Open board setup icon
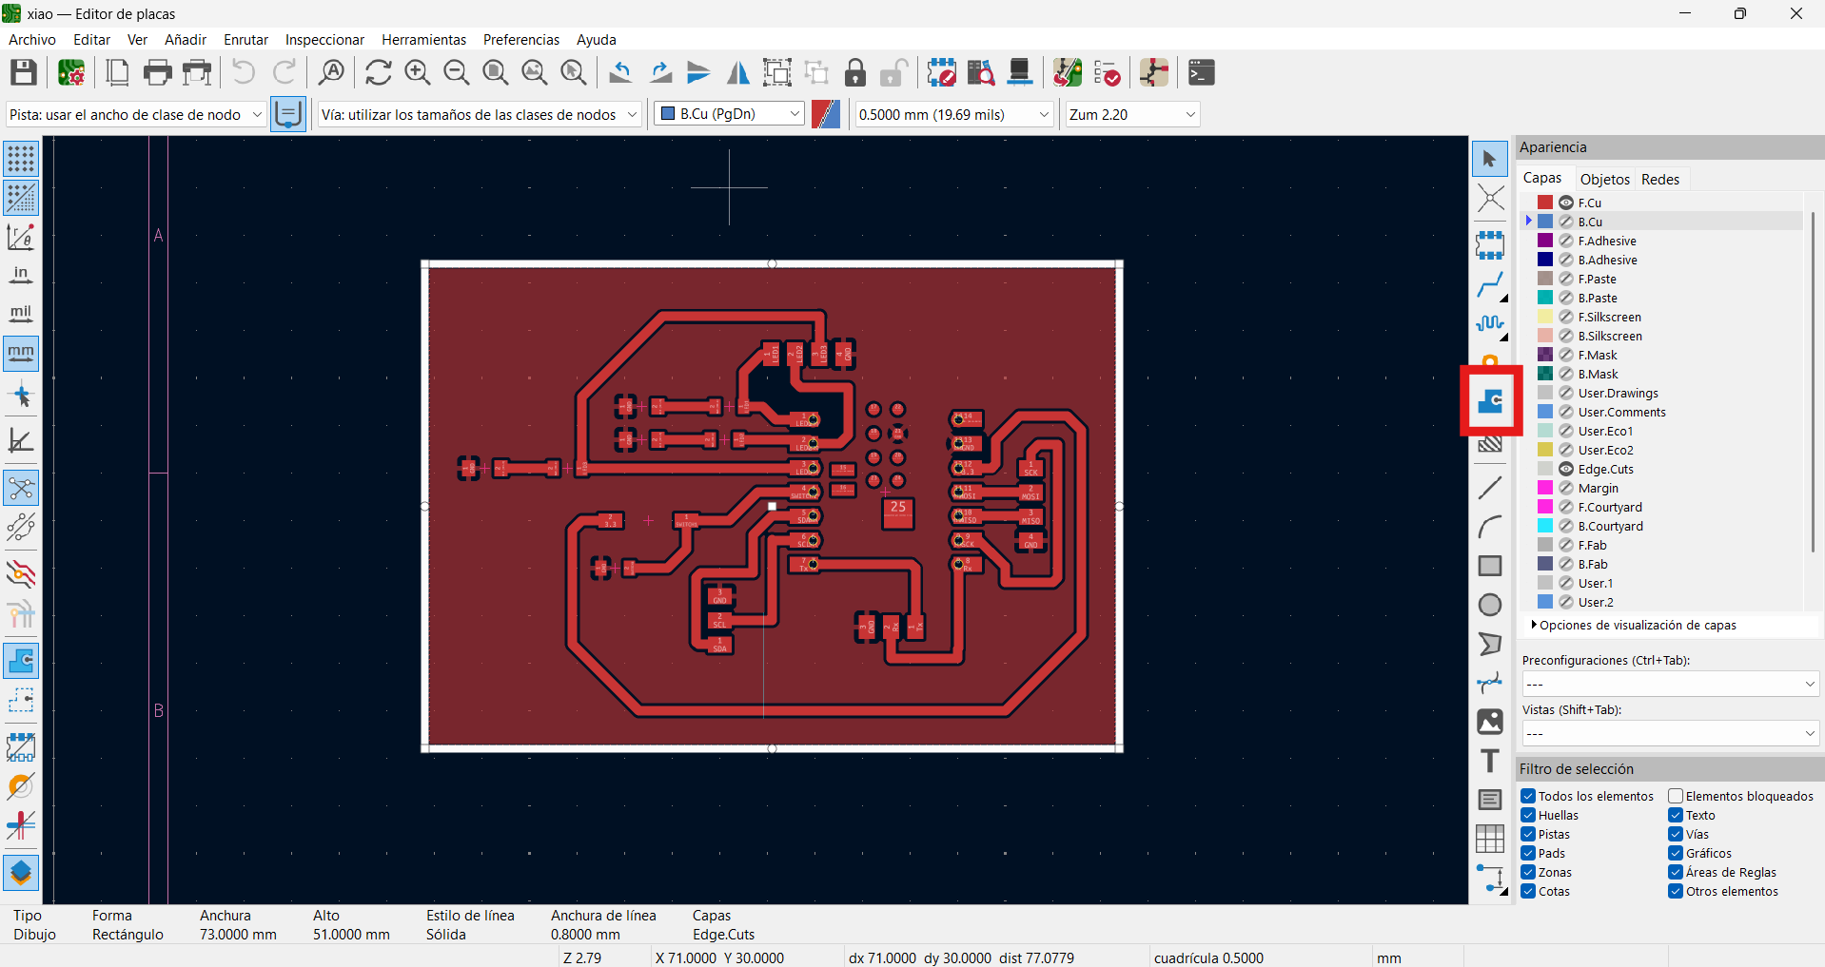 pos(71,72)
